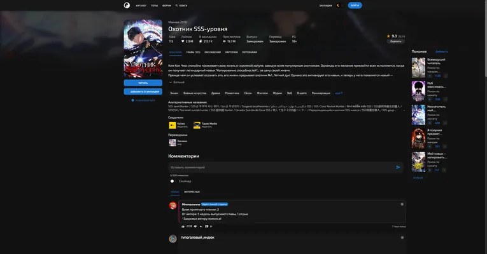Downvote the Незначительный similar entry
This screenshot has height=254, width=487.
tap(445, 123)
